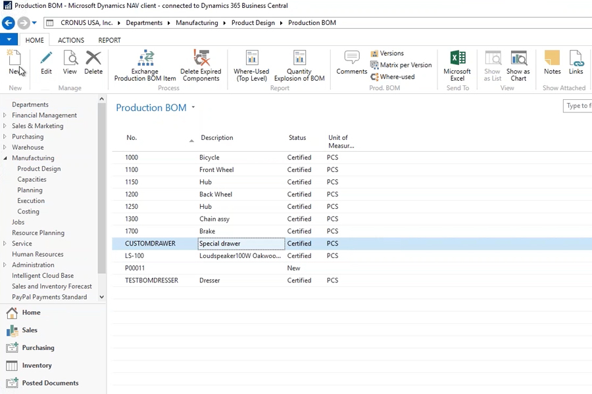Select Product Design in navigation tree
The height and width of the screenshot is (394, 592).
tap(39, 169)
